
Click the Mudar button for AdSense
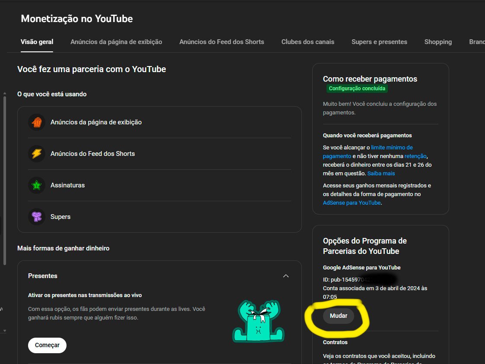339,316
